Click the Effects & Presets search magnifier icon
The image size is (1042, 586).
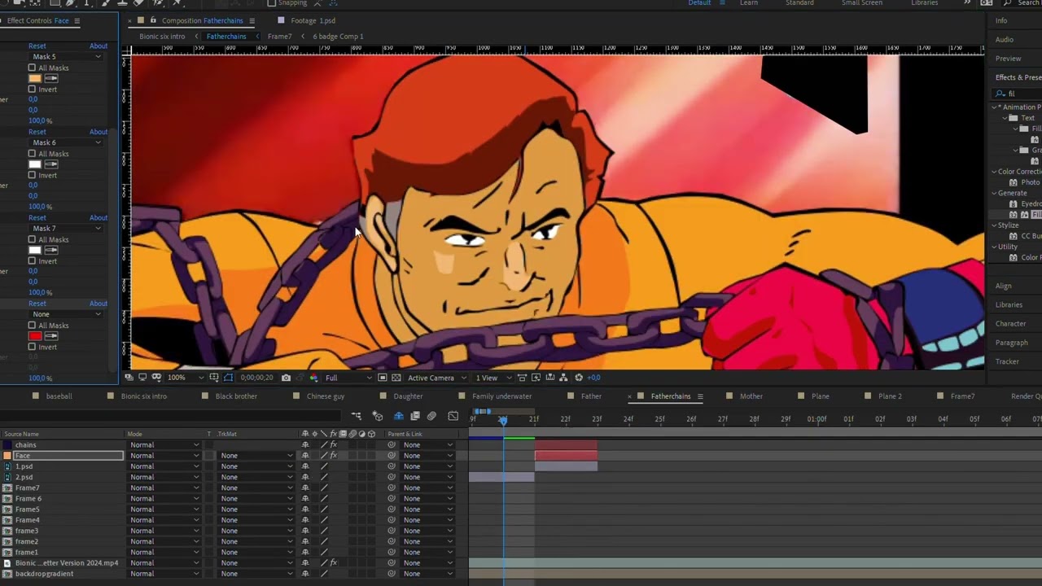(1001, 94)
